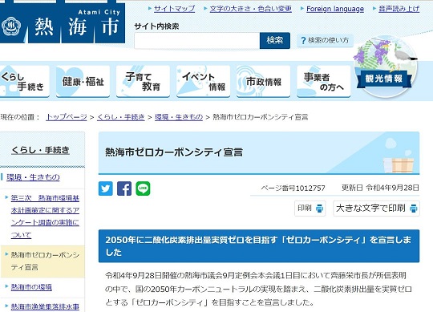Share page via LINE icon
This screenshot has width=433, height=312.
click(143, 188)
